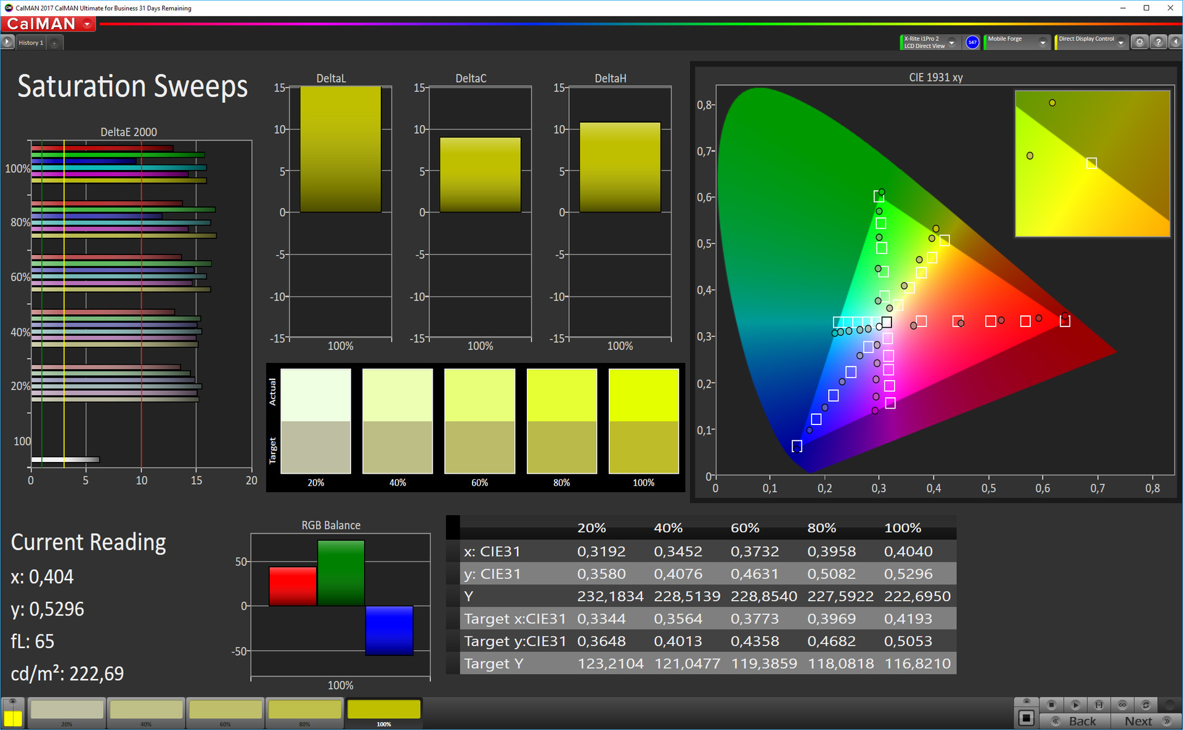
Task: Expand the up arrow above pattern button
Action: coord(1026,701)
